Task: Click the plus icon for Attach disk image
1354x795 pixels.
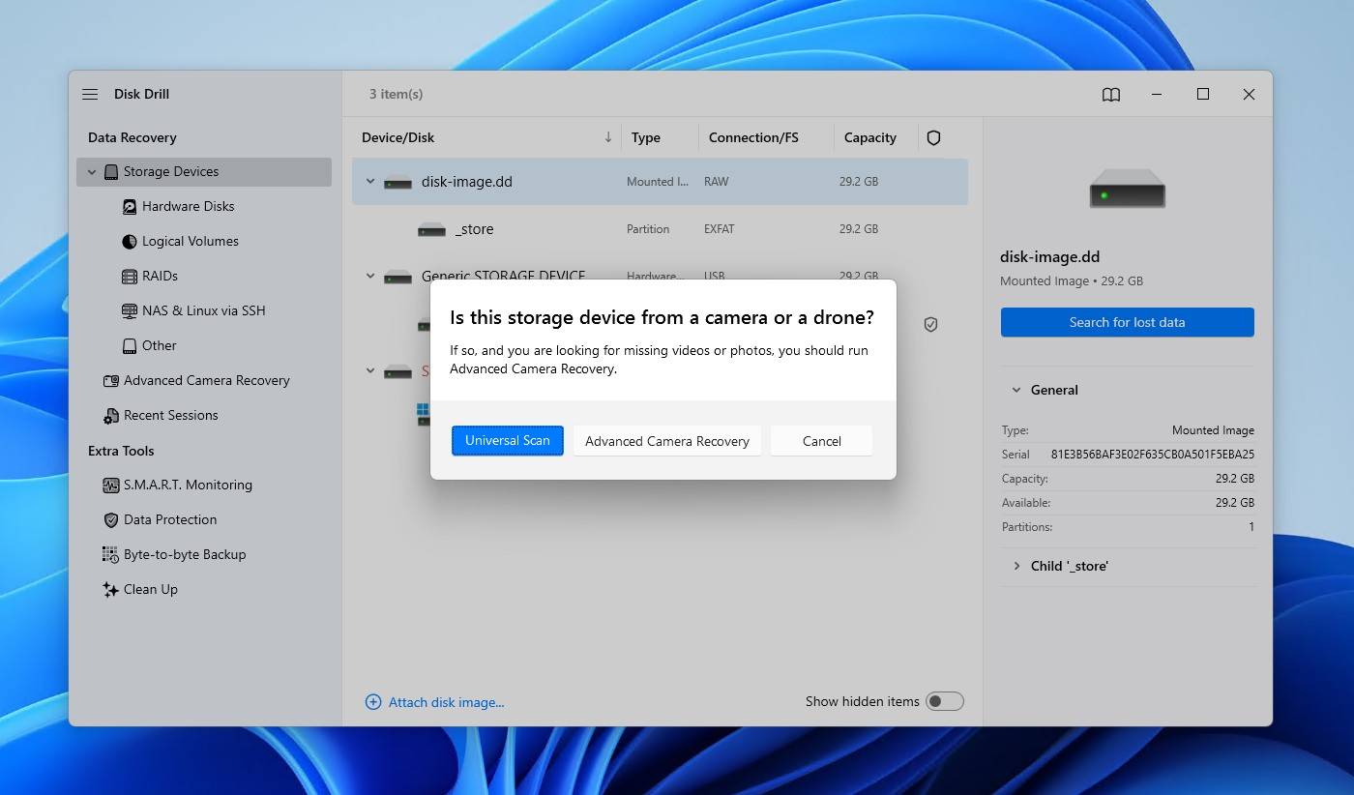Action: pyautogui.click(x=372, y=702)
